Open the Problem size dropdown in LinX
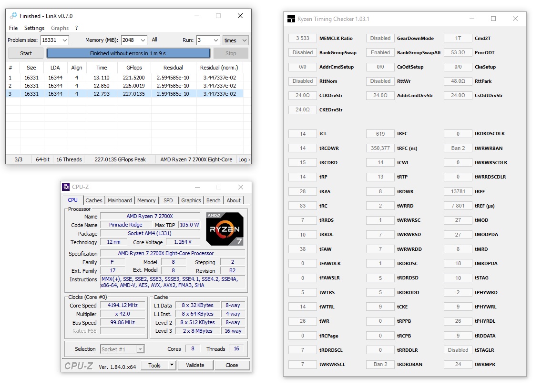The image size is (542, 387). tap(65, 40)
